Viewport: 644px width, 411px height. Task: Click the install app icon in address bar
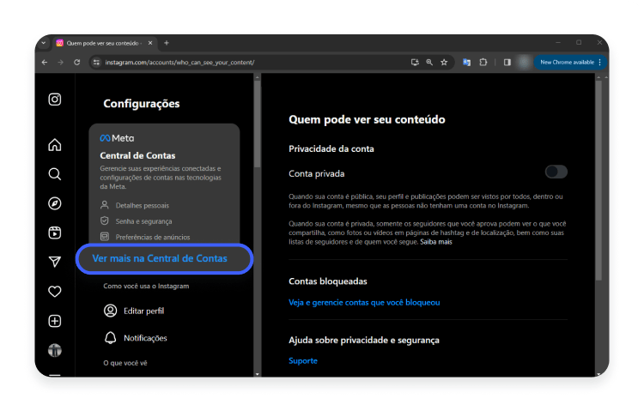[415, 63]
